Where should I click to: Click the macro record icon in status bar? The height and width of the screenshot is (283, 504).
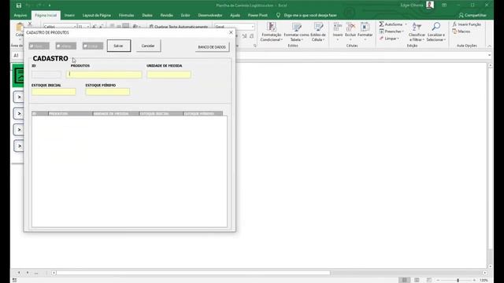click(x=14, y=280)
